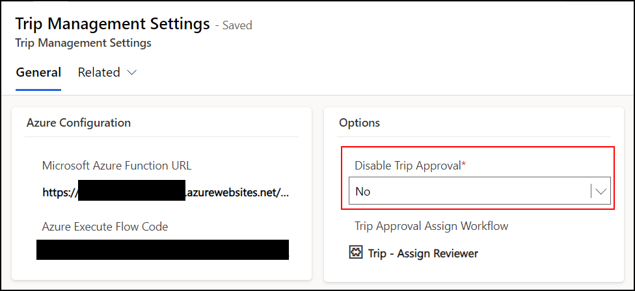Switch to the General tab
The height and width of the screenshot is (291, 635).
click(x=38, y=73)
